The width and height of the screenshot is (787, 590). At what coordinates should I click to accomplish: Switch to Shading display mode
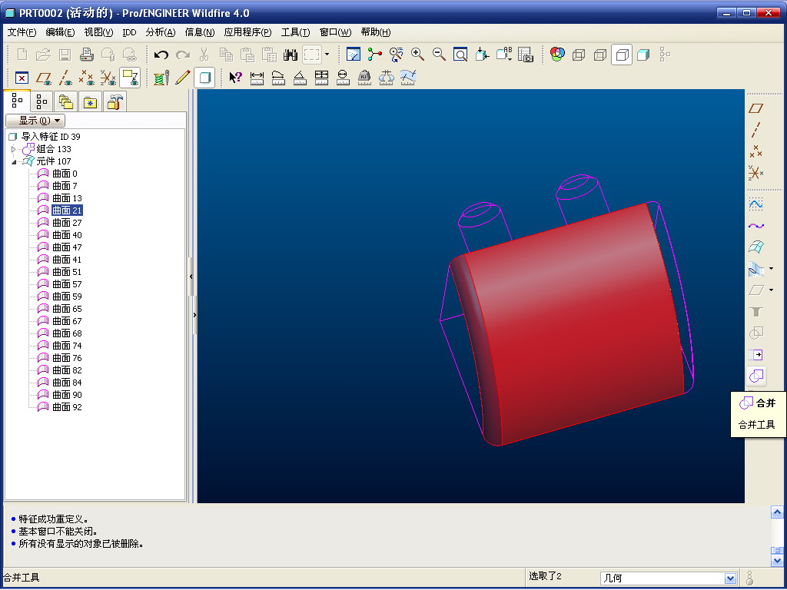pyautogui.click(x=643, y=55)
